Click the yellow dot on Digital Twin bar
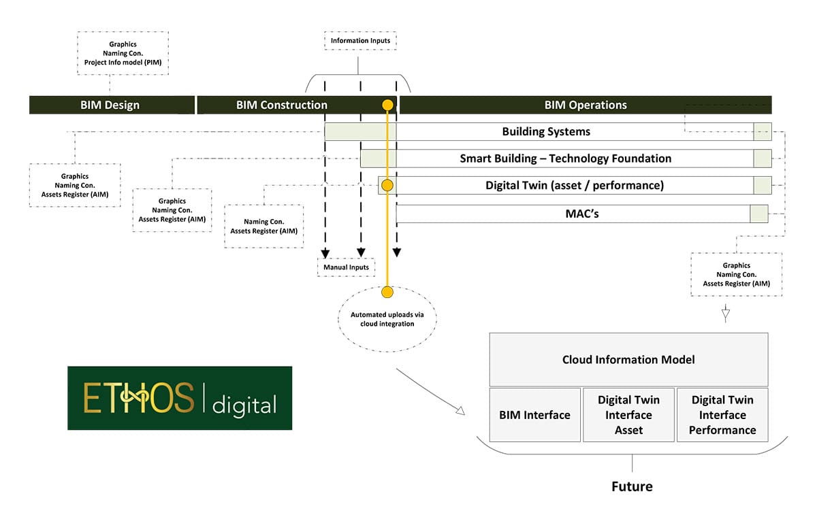817x517 pixels. [x=387, y=185]
